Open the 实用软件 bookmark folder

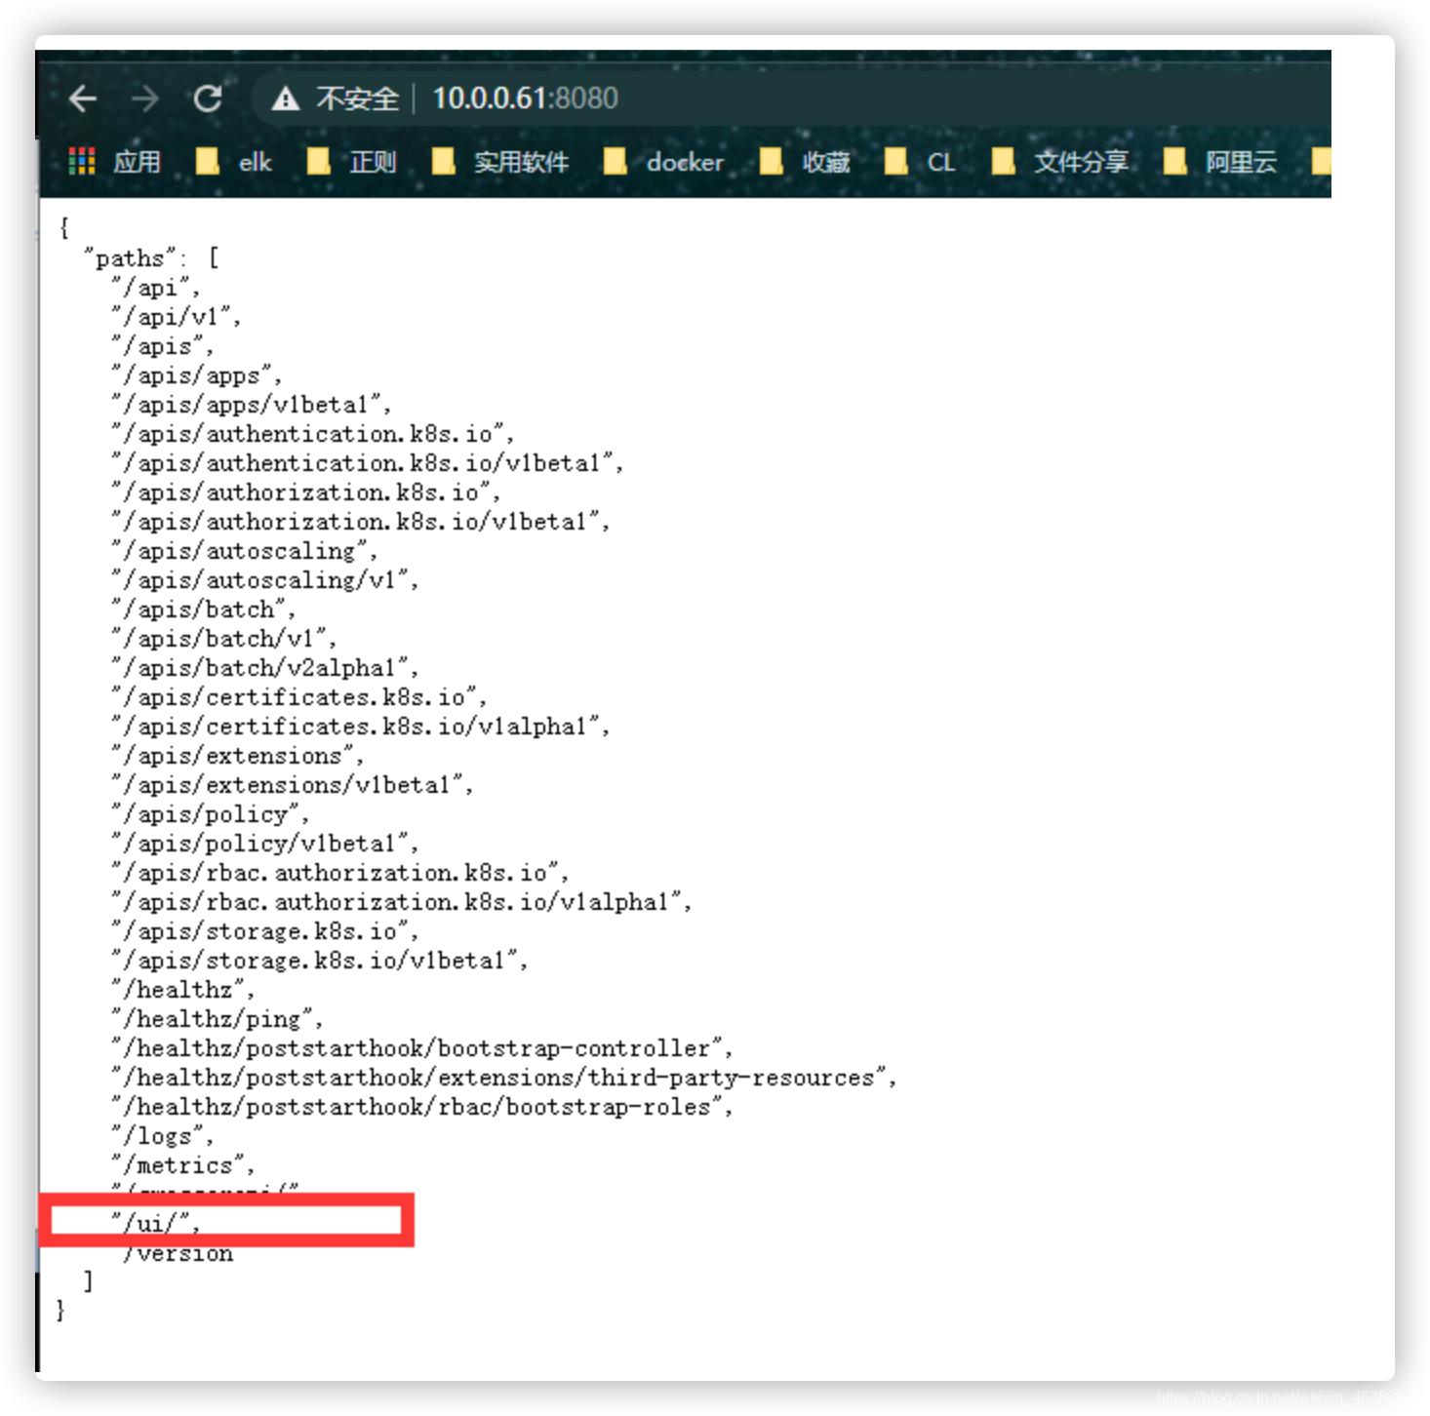pos(500,162)
